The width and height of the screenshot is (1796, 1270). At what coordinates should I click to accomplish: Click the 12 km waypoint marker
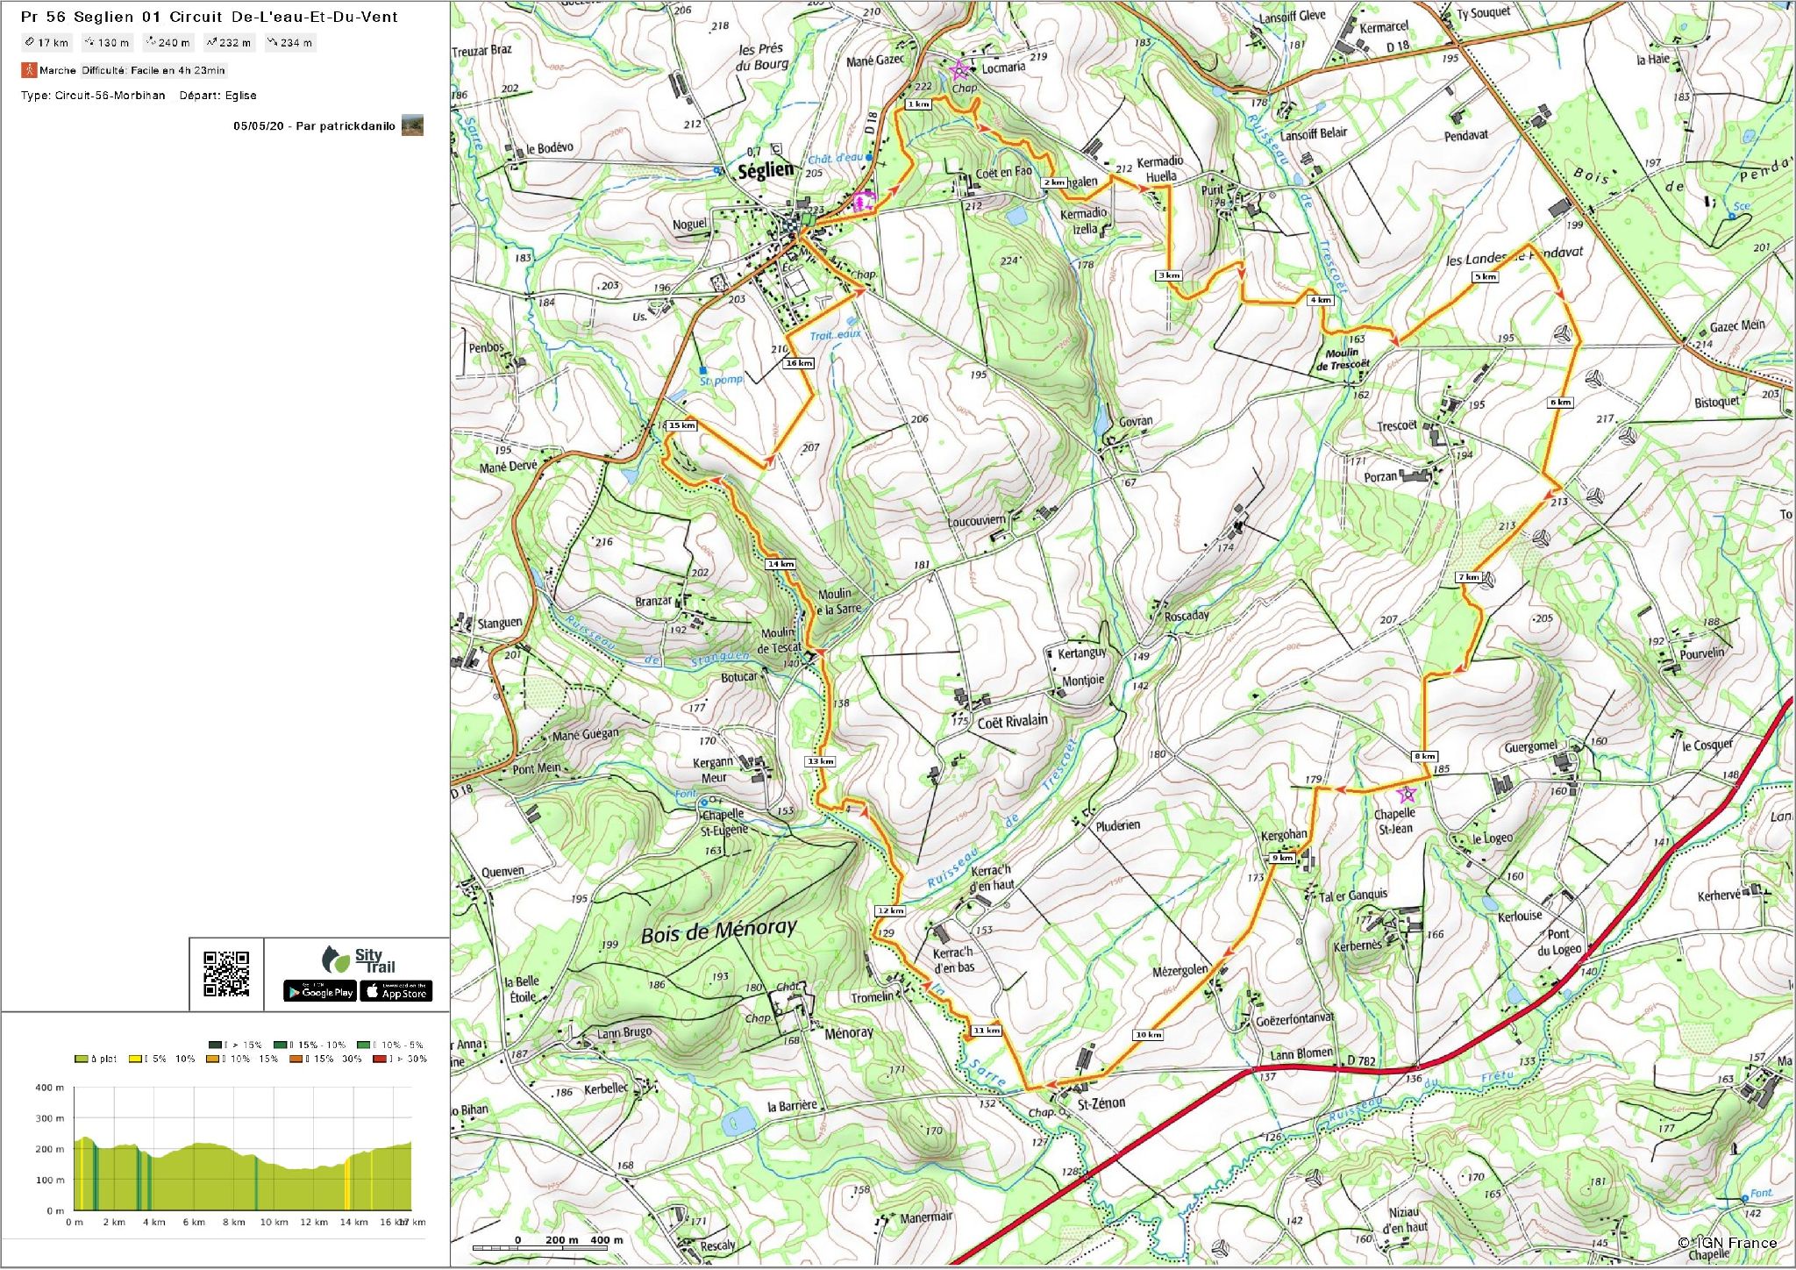coord(890,911)
